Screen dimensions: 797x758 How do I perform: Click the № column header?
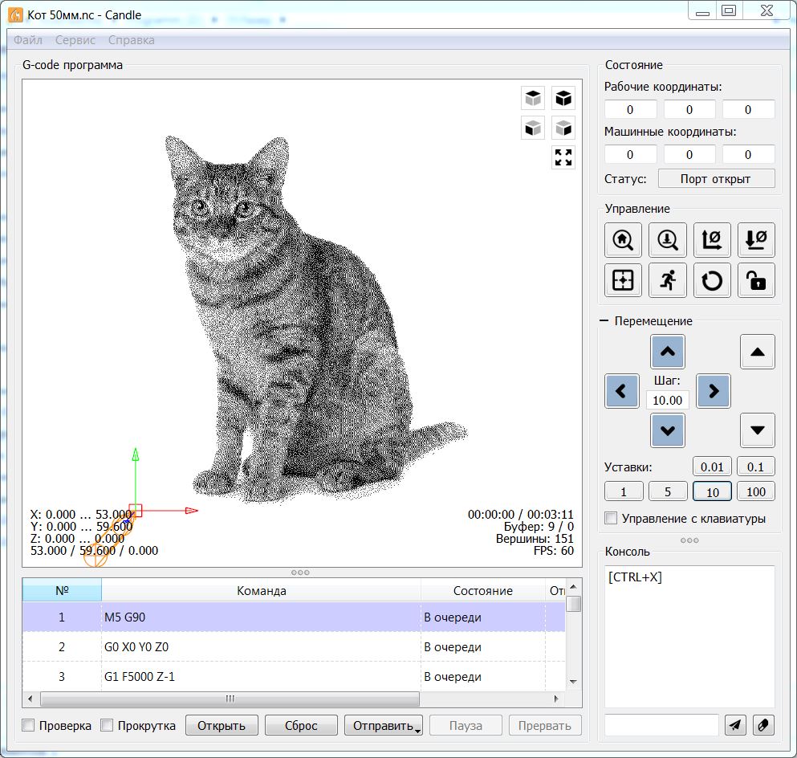click(x=62, y=591)
